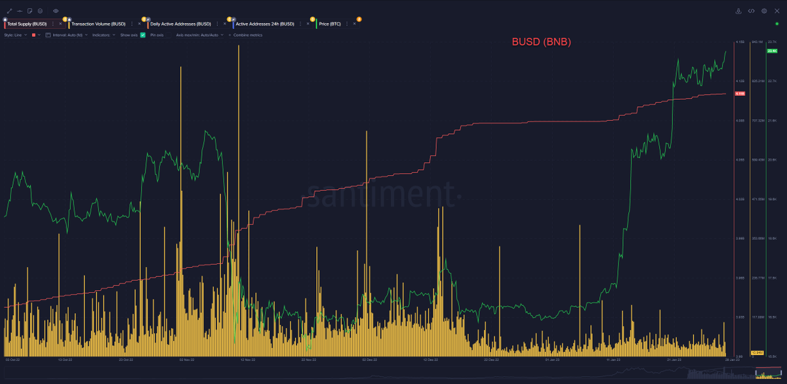
Task: Select the line drawing tool
Action: (x=9, y=11)
